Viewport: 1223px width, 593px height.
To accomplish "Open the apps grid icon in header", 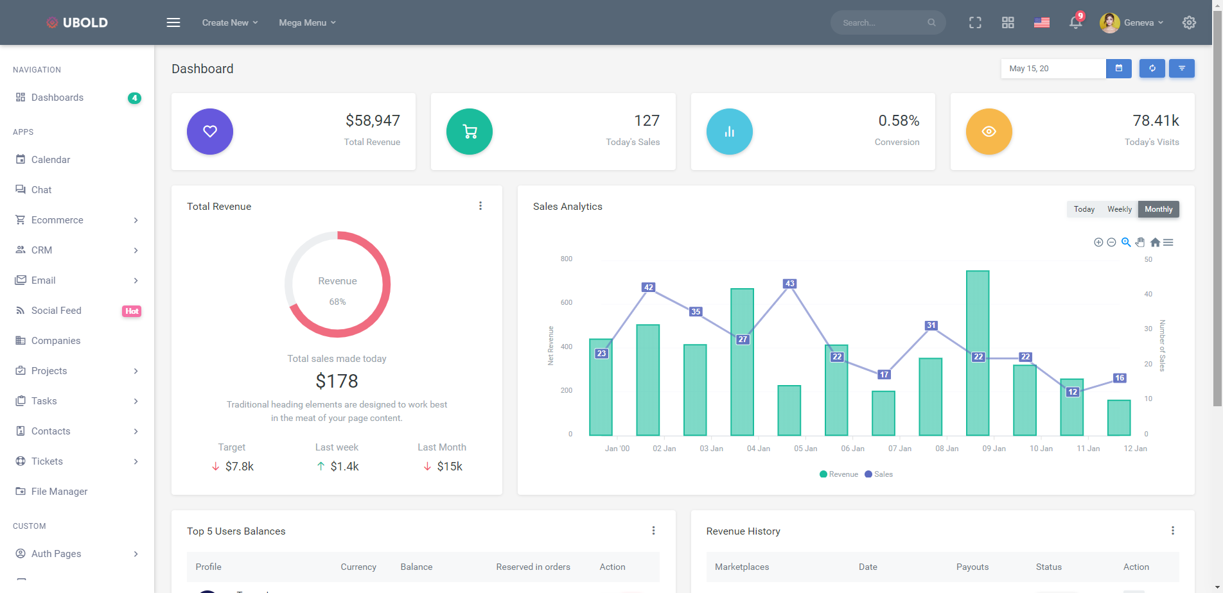I will (x=1007, y=22).
